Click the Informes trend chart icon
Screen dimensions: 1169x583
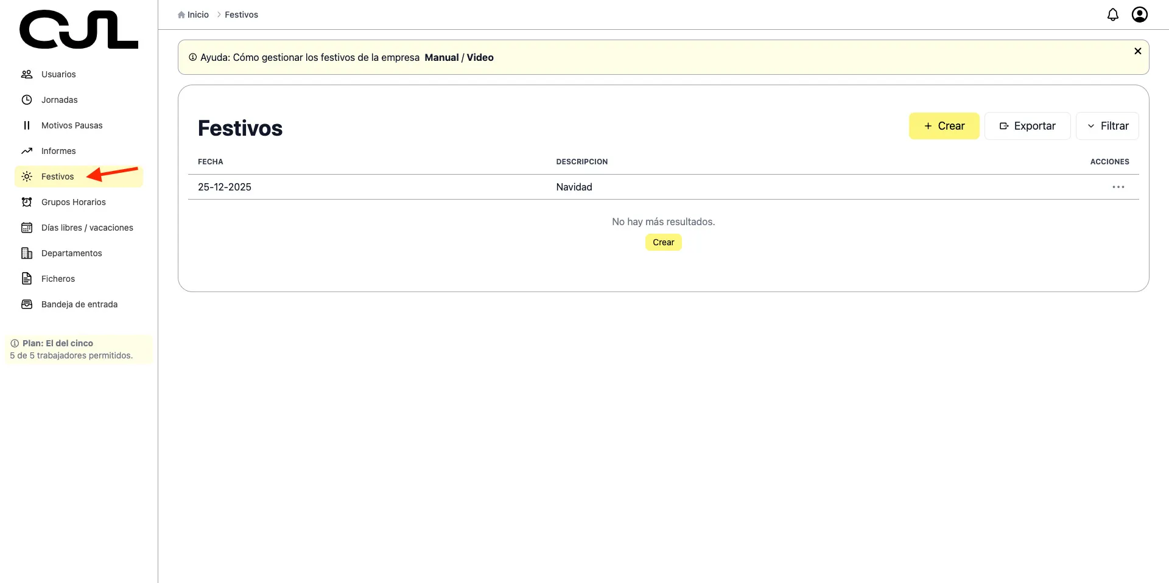tap(27, 151)
